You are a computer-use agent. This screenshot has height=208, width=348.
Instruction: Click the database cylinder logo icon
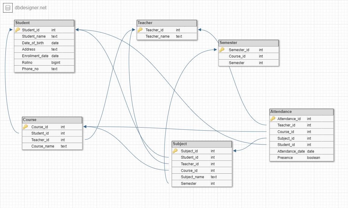[7, 8]
